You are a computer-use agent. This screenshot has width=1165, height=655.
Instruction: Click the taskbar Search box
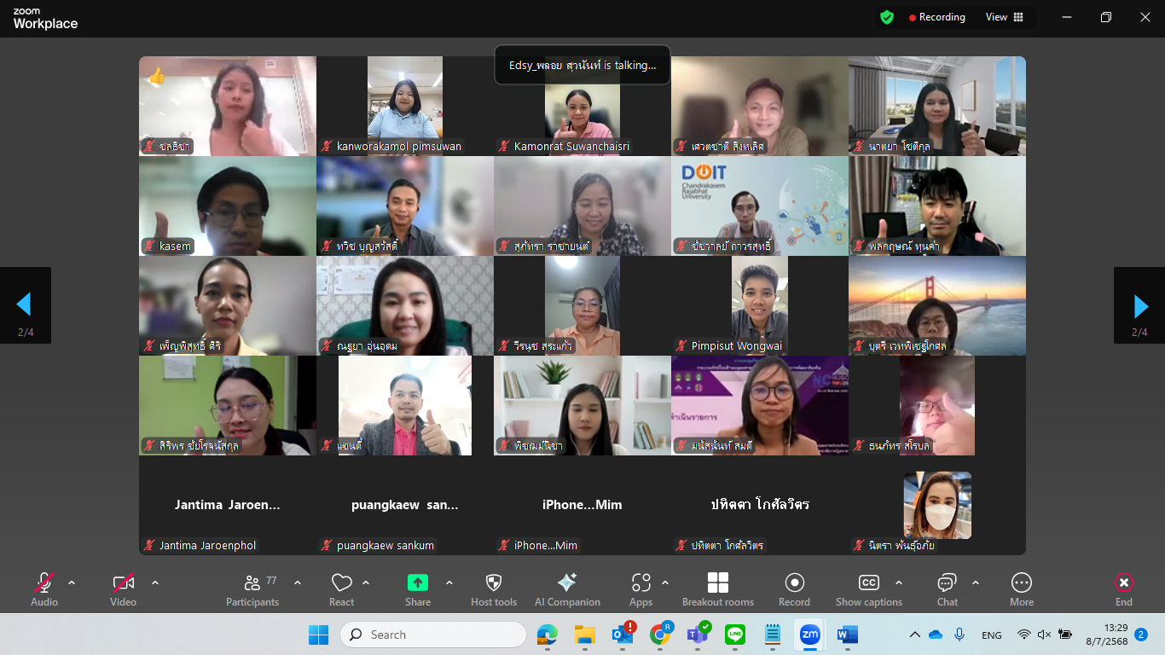[433, 635]
